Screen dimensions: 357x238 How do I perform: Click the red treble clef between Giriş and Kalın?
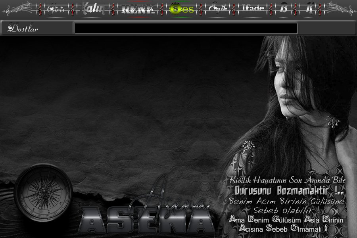pos(73,9)
